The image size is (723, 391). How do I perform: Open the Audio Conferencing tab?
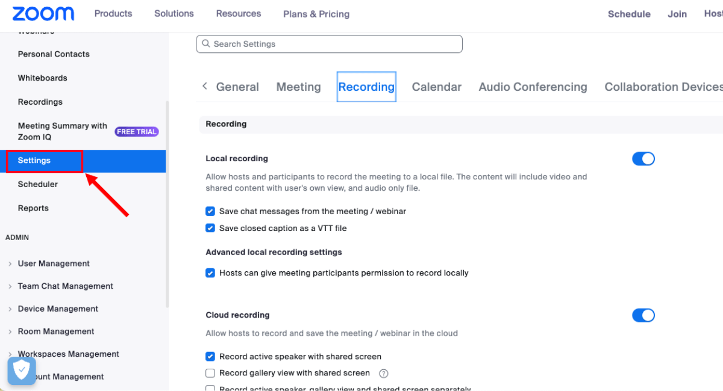(533, 87)
